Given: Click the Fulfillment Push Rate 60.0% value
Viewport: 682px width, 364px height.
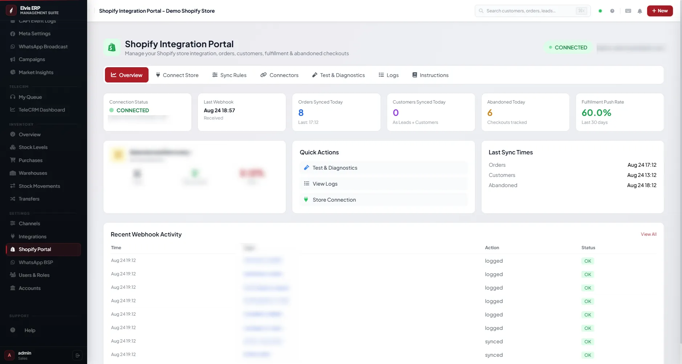Looking at the screenshot, I should [596, 113].
